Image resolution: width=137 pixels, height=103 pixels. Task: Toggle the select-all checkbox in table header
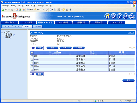pyautogui.click(x=32, y=53)
